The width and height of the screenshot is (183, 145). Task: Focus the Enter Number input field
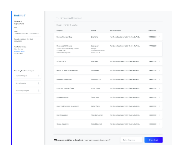[x=131, y=140]
